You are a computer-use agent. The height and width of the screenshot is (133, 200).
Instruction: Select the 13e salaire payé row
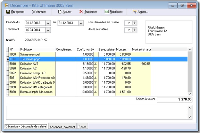click(x=98, y=59)
